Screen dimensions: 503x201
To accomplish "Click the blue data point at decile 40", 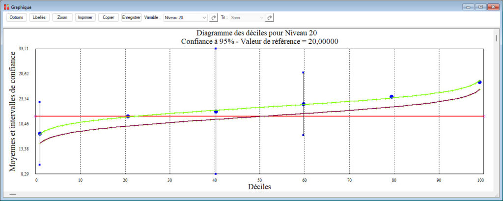I will tap(216, 112).
